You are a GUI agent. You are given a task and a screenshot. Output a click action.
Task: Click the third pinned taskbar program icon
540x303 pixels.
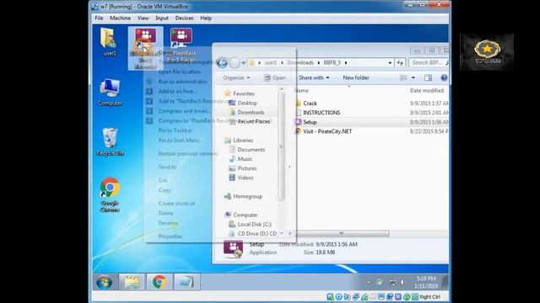pos(186,282)
